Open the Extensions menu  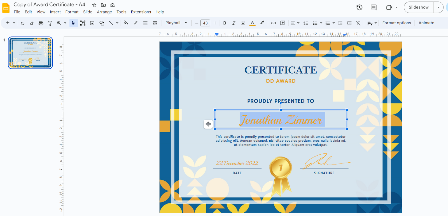pos(141,12)
